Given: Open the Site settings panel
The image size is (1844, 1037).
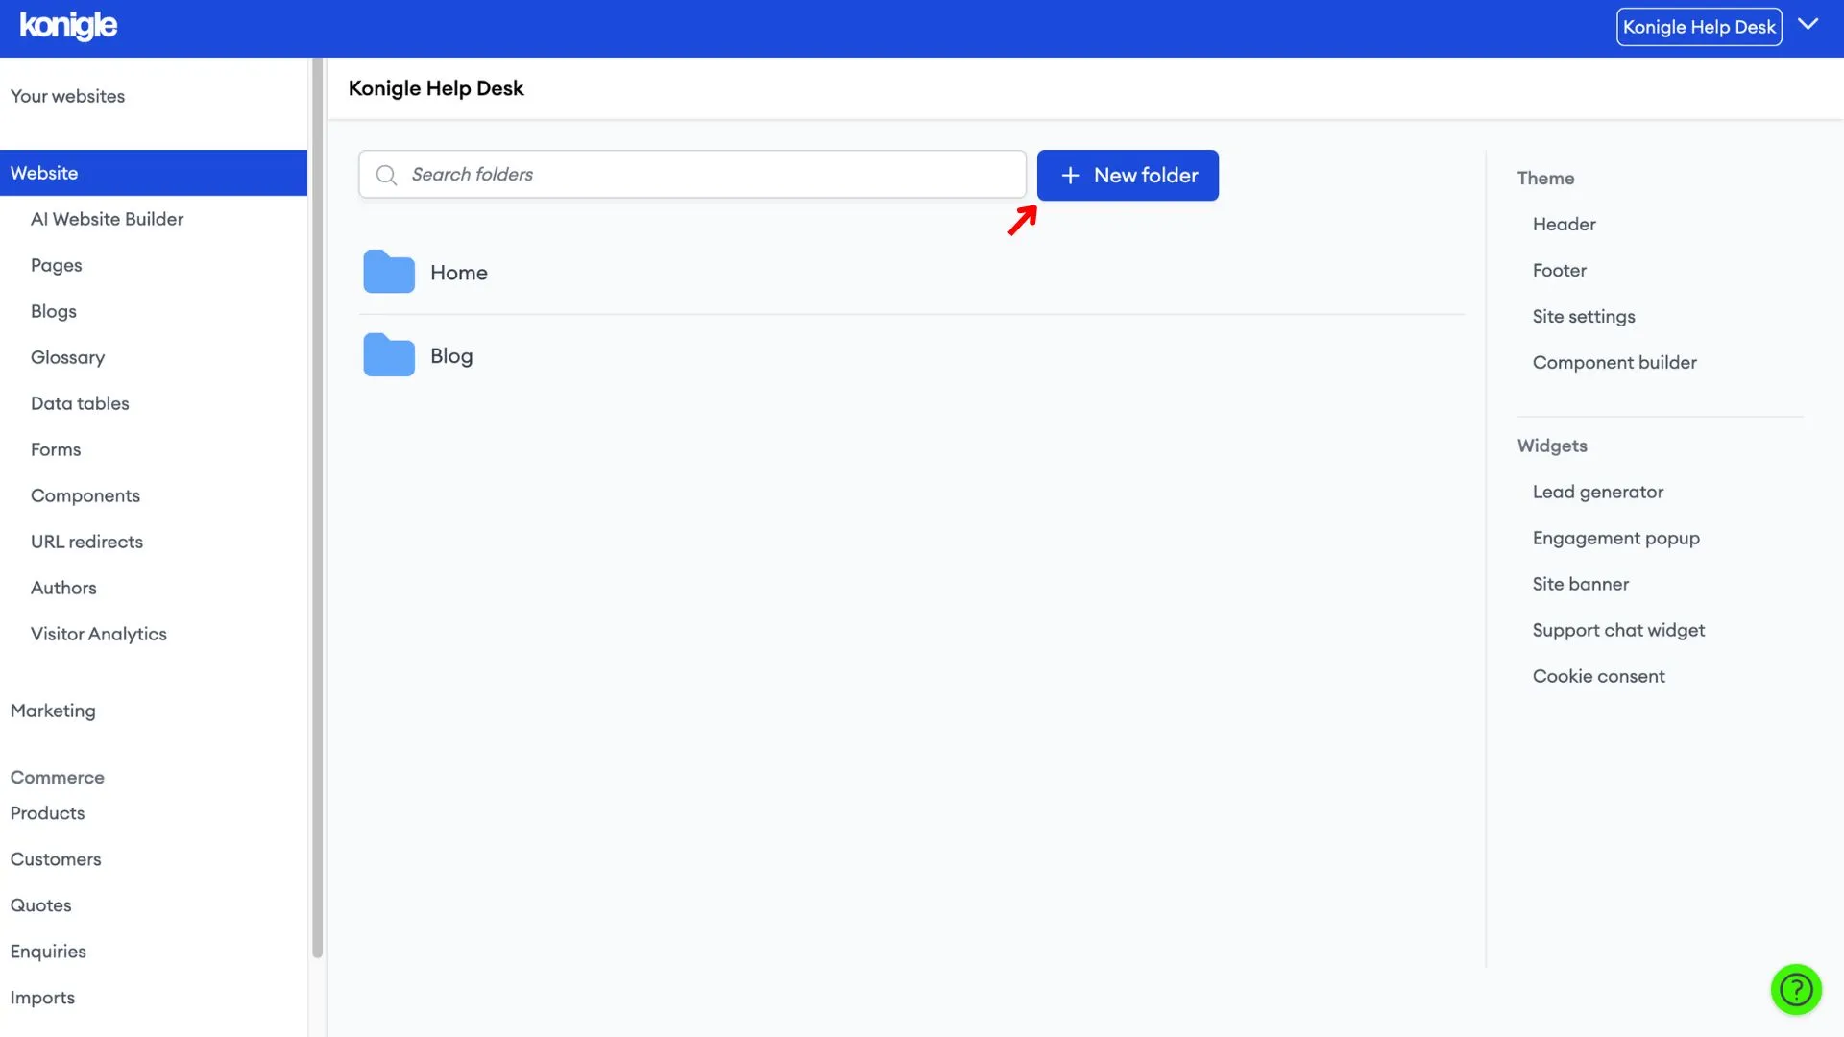Looking at the screenshot, I should point(1583,315).
